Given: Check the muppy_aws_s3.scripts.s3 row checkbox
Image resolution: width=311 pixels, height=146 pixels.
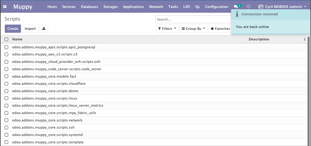Looking at the screenshot, I should tap(6, 54).
